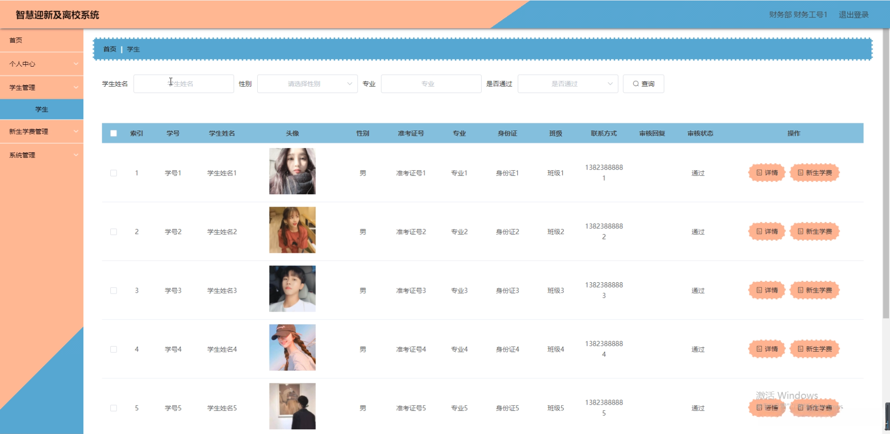This screenshot has width=890, height=434.
Task: Expand the 新生学费管理 sidebar chevron
Action: tap(76, 131)
